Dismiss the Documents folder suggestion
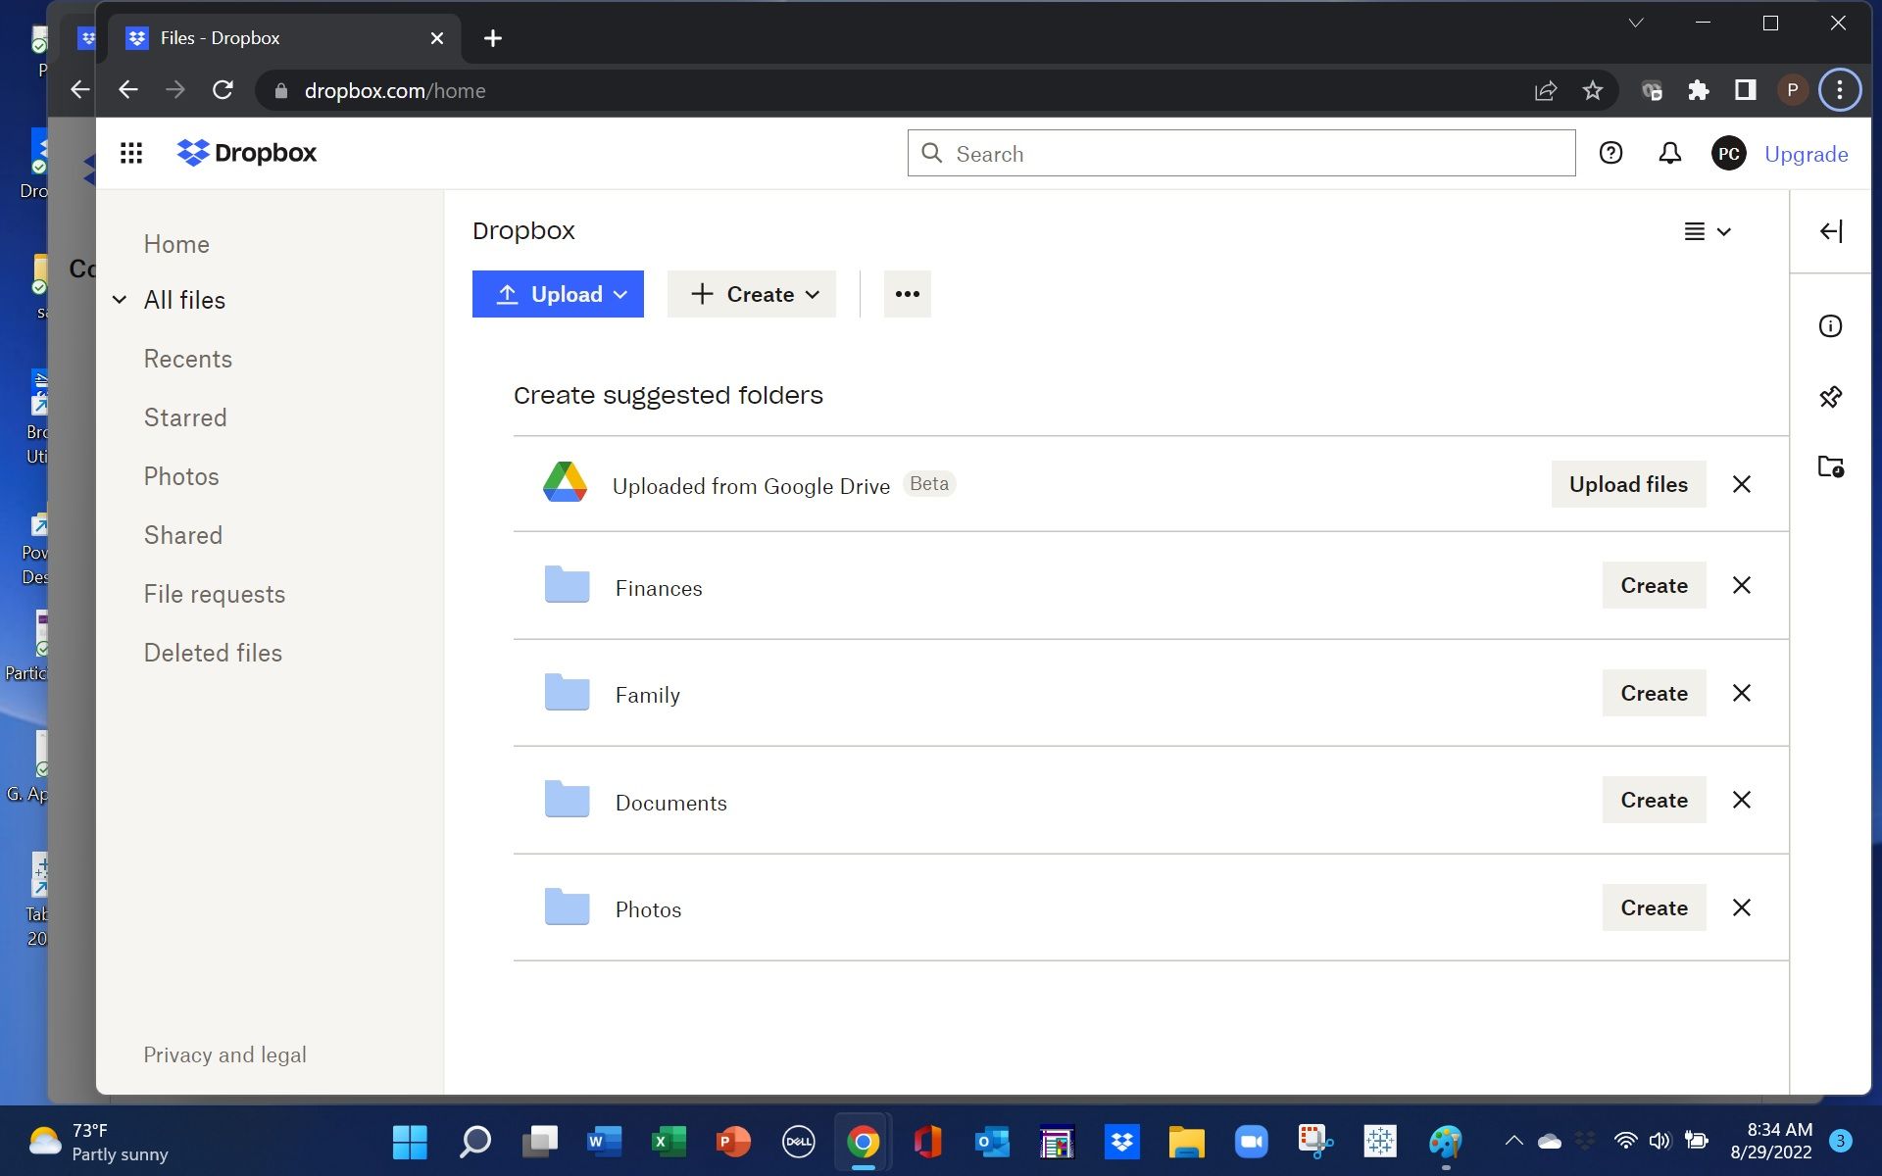 1742,800
